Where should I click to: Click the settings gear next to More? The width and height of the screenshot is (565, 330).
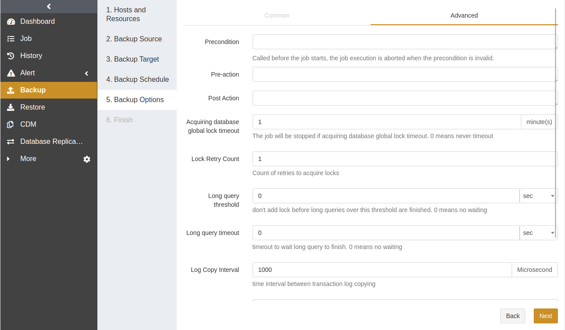(87, 159)
